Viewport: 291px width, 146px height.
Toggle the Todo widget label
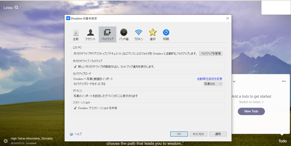(x=283, y=141)
